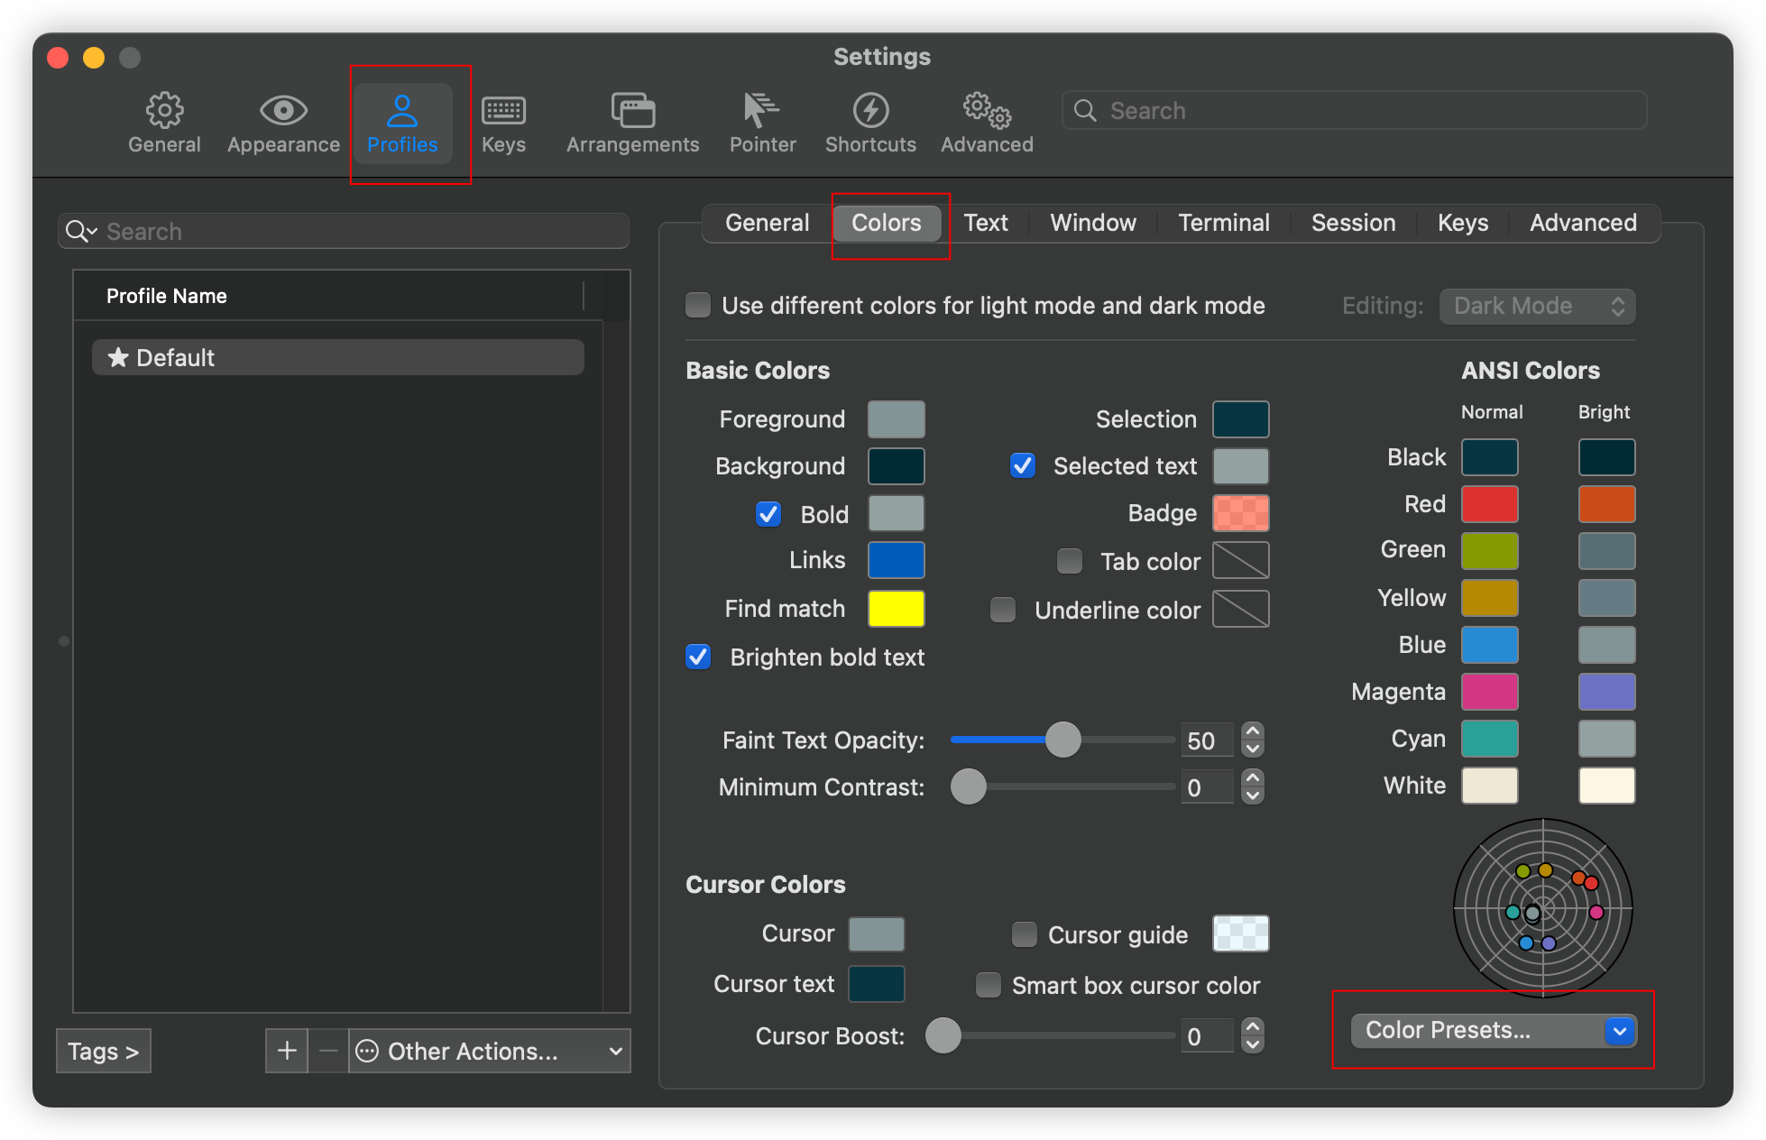Open the Keys keyboard icon
This screenshot has height=1140, width=1766.
pos(503,111)
